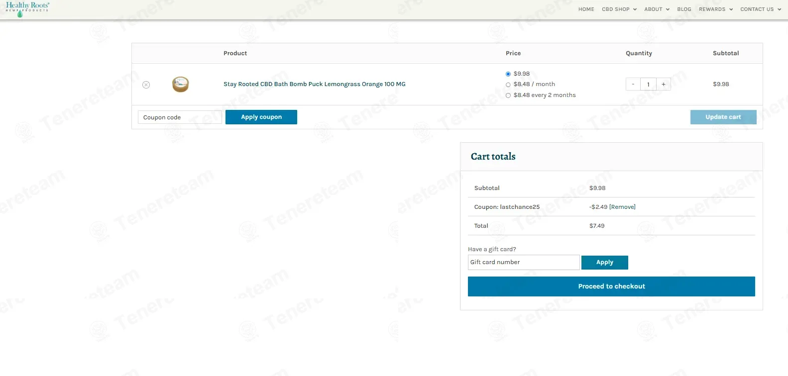Click into the Coupon code field
Screen dimensions: 788x376
tap(180, 117)
